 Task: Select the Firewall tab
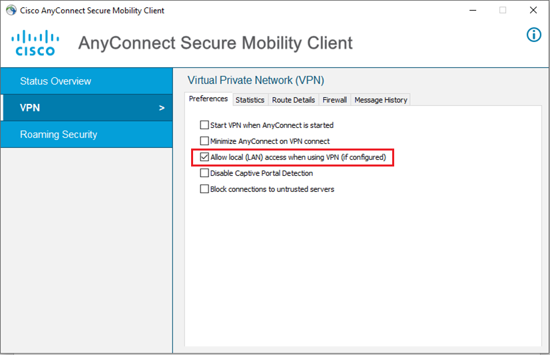(x=334, y=100)
